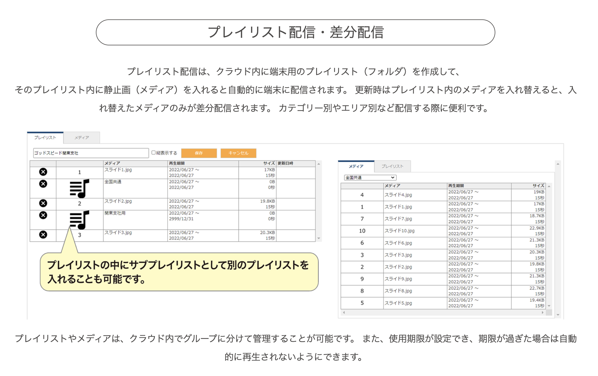Image resolution: width=598 pixels, height=376 pixels.
Task: Click 全国共通 playlist music-list icon
Action: (x=79, y=189)
